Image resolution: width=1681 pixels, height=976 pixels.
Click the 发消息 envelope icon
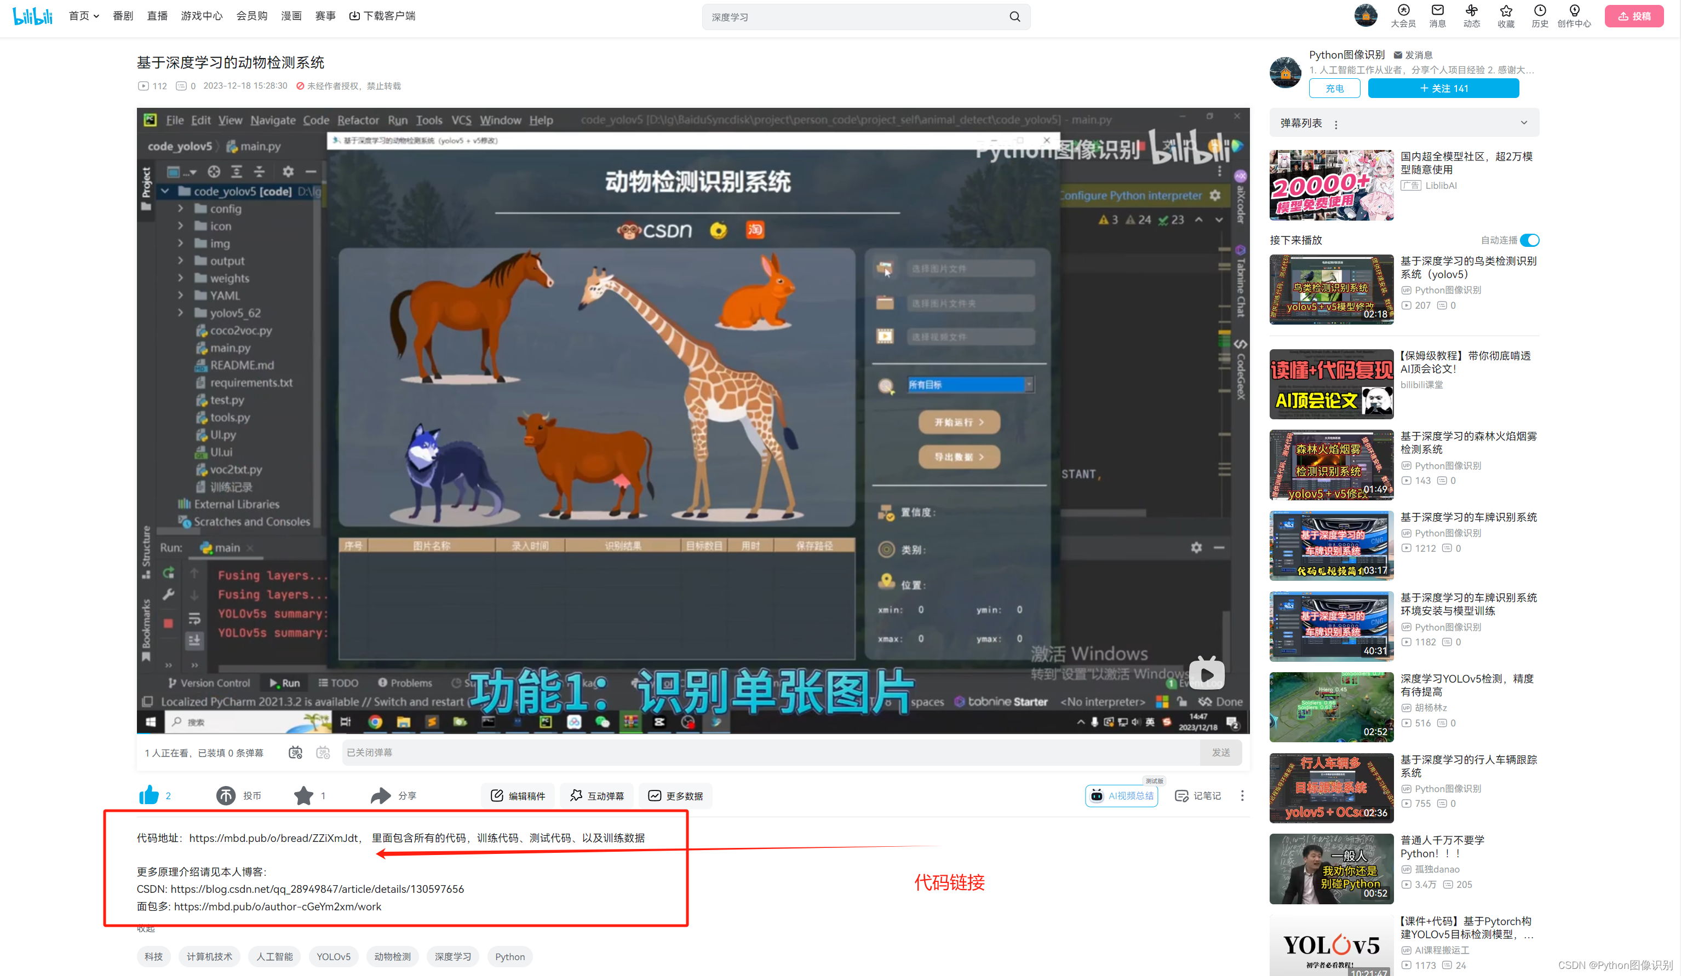(x=1397, y=55)
